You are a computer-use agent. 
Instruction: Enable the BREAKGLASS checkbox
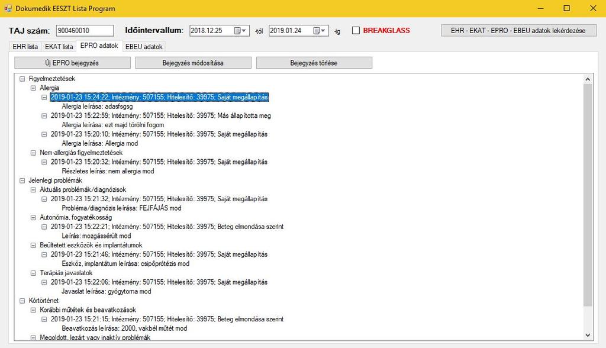point(356,31)
